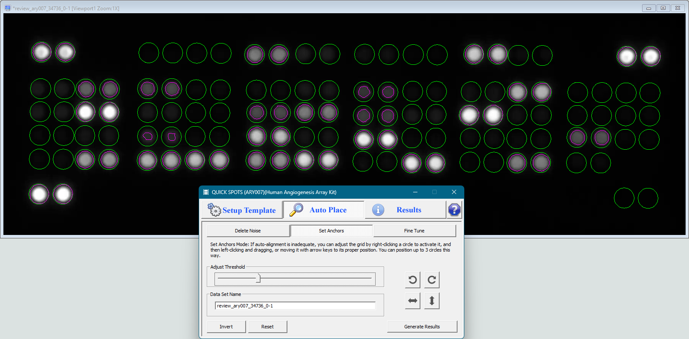
Task: Click the vertical flip arrows icon
Action: (x=432, y=301)
